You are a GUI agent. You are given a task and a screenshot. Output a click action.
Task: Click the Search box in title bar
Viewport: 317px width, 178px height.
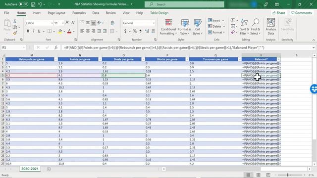click(184, 4)
